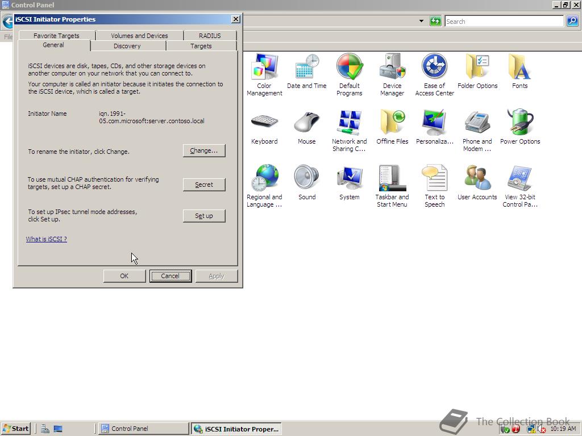The height and width of the screenshot is (436, 582).
Task: Open the Personalization icon
Action: (x=435, y=127)
